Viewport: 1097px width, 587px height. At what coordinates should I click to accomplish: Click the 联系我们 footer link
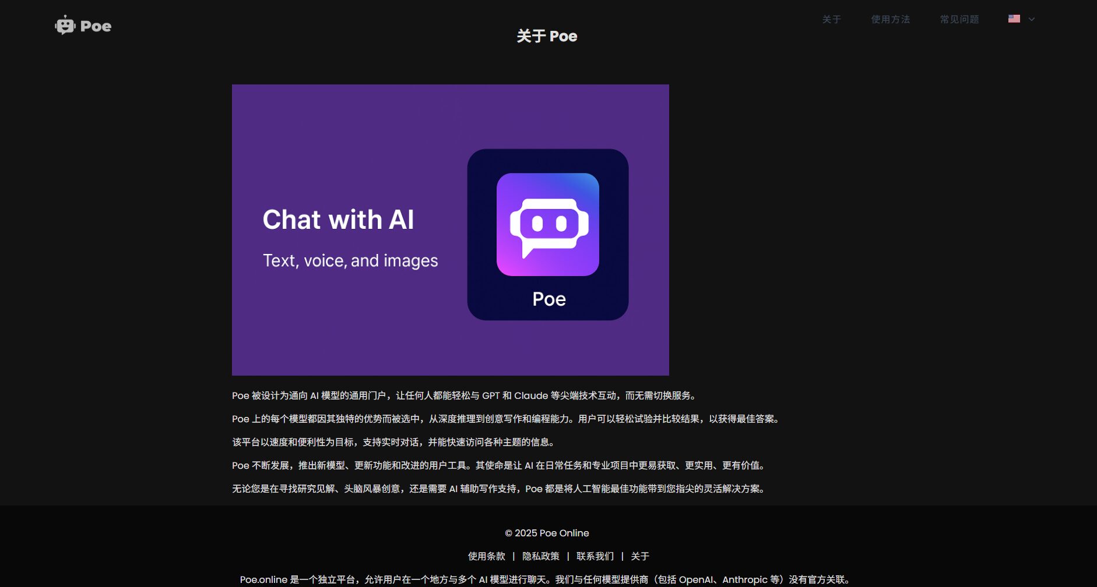tap(595, 556)
